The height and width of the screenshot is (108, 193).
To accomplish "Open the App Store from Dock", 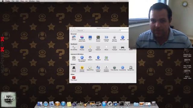I will [x=104, y=104].
